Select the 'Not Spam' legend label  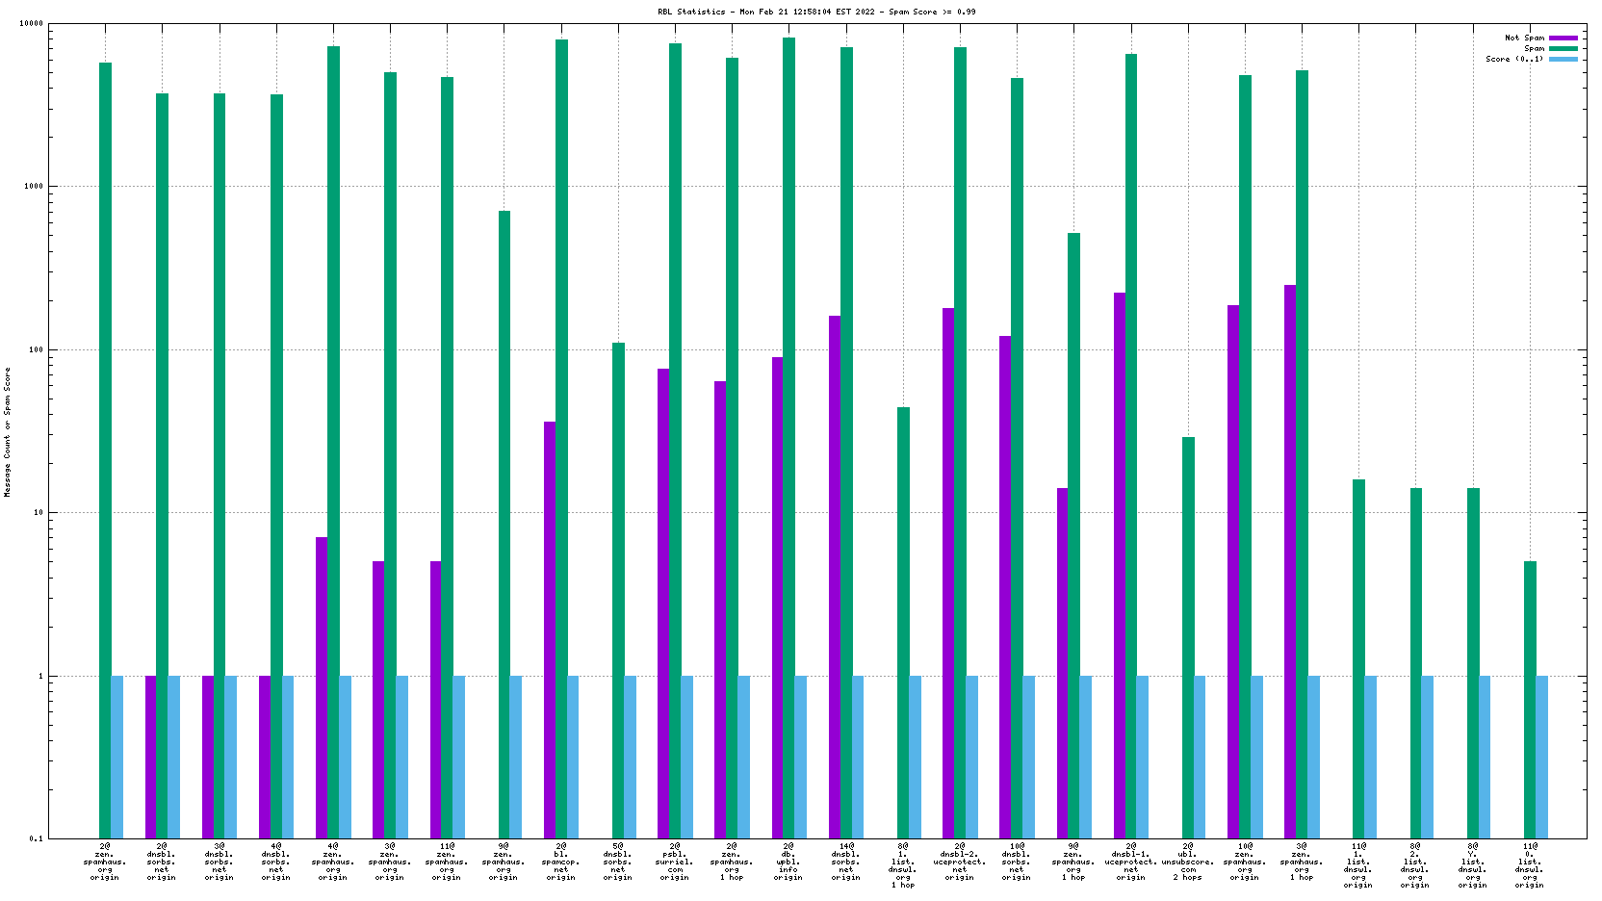[1524, 38]
